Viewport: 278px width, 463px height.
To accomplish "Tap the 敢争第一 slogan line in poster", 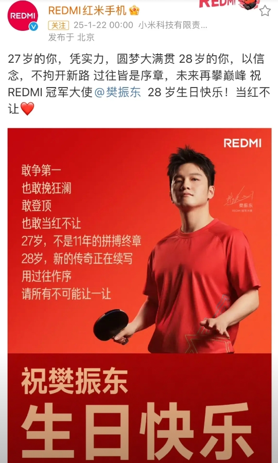I will [41, 170].
